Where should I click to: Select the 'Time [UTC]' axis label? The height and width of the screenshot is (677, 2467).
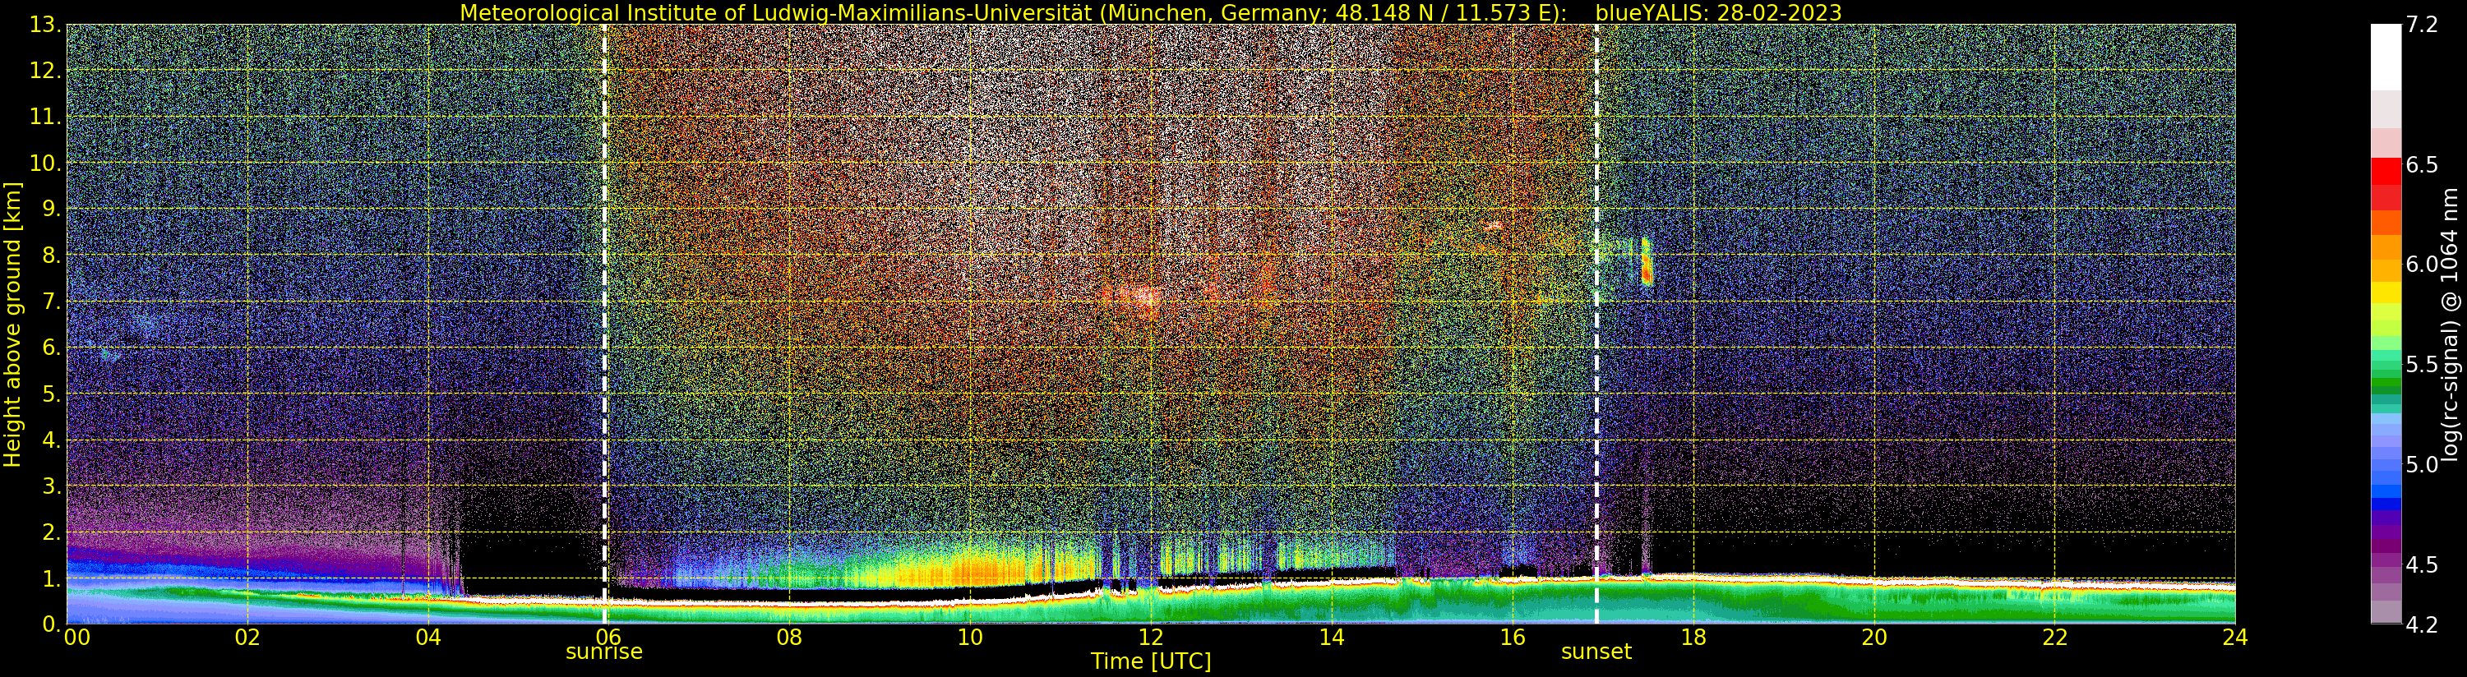1150,661
